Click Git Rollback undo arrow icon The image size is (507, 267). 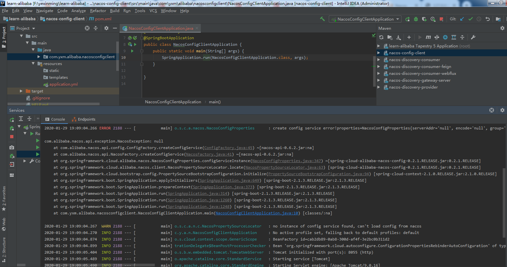[487, 19]
